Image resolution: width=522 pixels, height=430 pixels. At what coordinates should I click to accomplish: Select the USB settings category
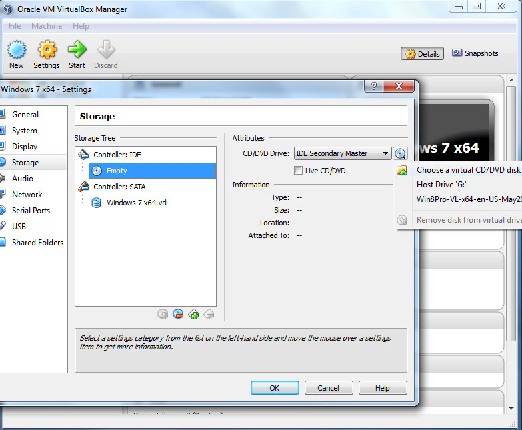tap(33, 226)
